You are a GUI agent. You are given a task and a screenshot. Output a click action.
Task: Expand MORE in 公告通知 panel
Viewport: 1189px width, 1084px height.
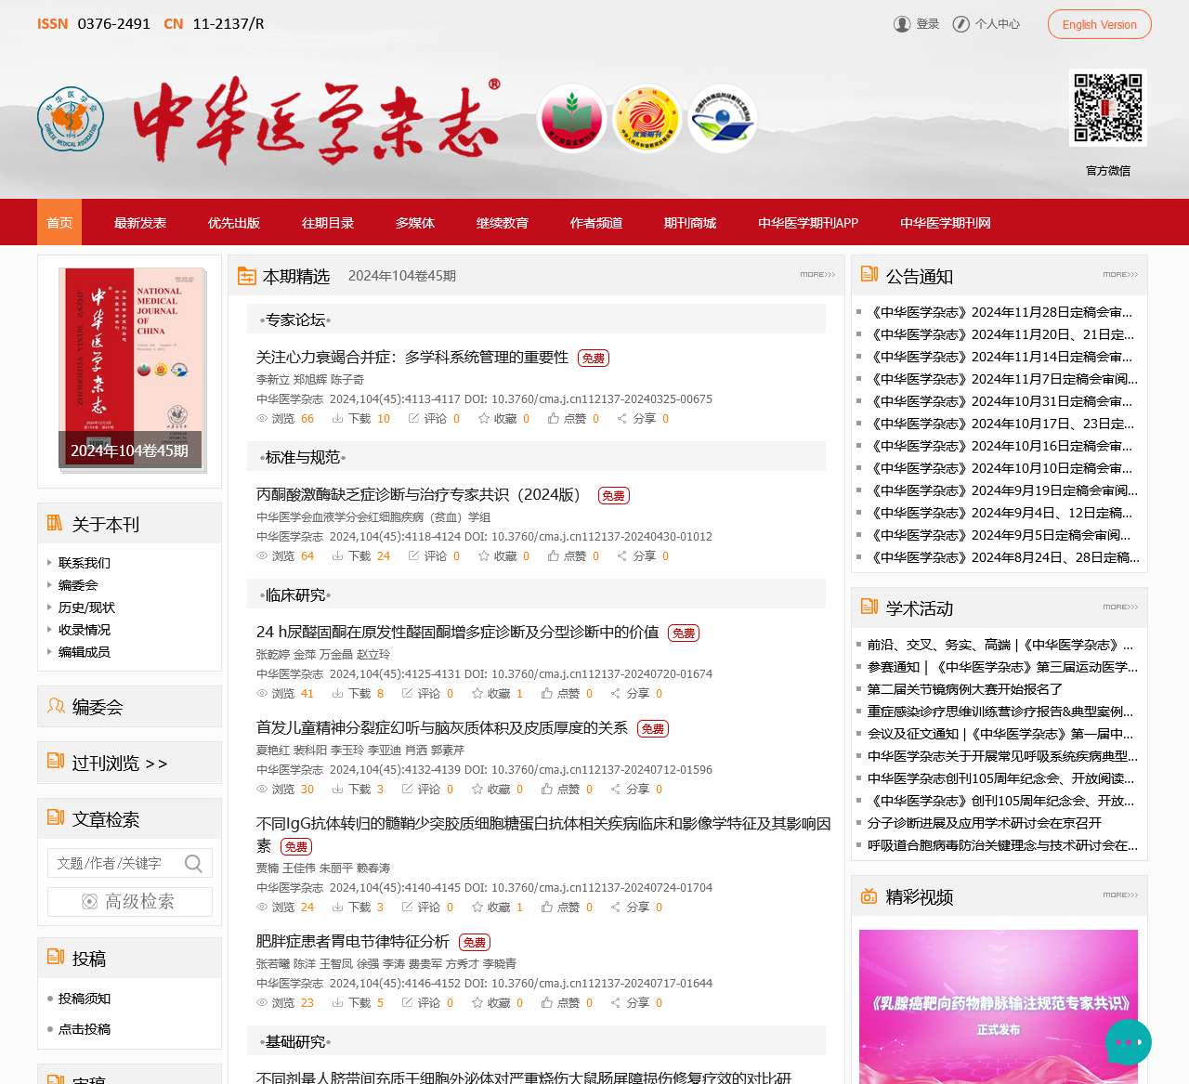[x=1119, y=275]
